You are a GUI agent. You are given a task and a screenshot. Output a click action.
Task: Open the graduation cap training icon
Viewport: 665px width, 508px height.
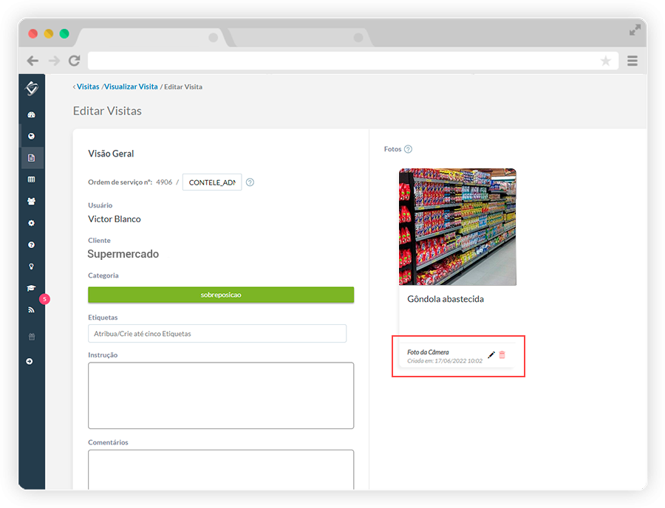tap(31, 289)
